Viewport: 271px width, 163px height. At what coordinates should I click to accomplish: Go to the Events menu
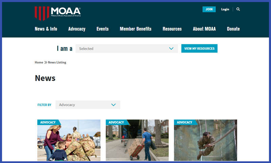coord(103,29)
